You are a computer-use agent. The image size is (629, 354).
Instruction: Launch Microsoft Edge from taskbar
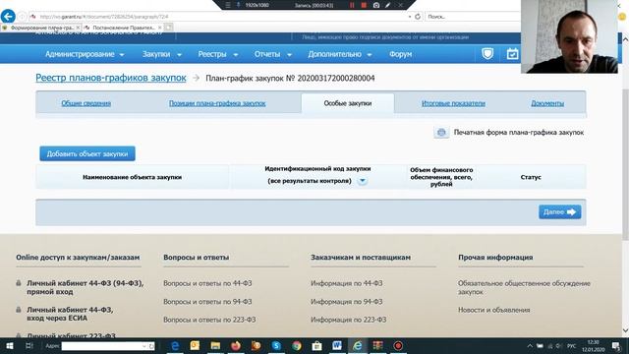[175, 345]
